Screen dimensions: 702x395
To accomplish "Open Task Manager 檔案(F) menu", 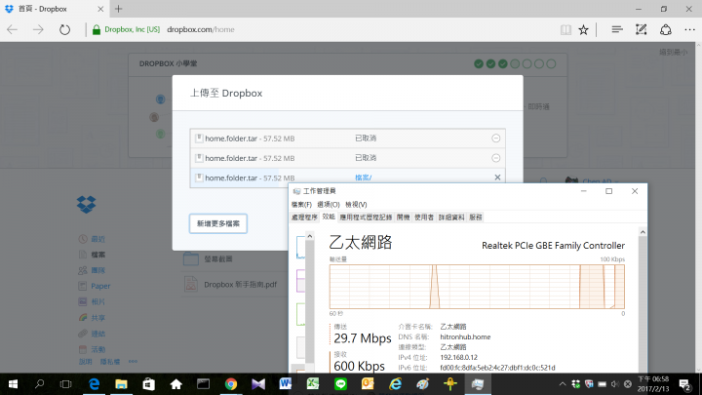I will pyautogui.click(x=301, y=205).
